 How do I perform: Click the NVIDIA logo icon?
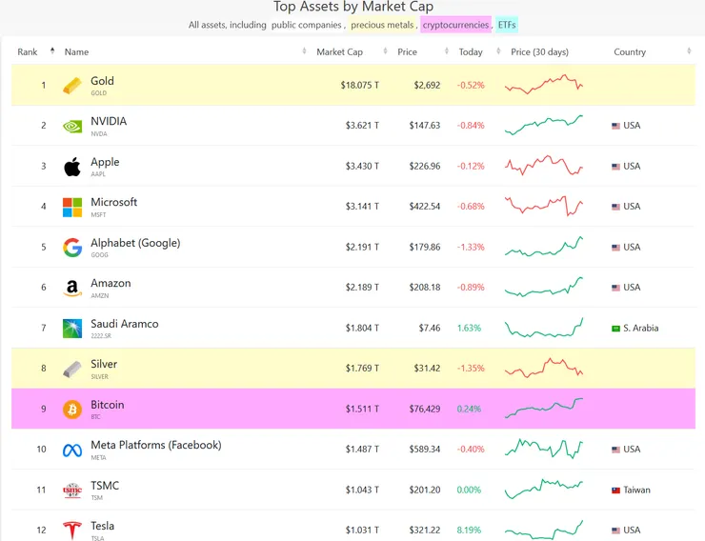[72, 127]
